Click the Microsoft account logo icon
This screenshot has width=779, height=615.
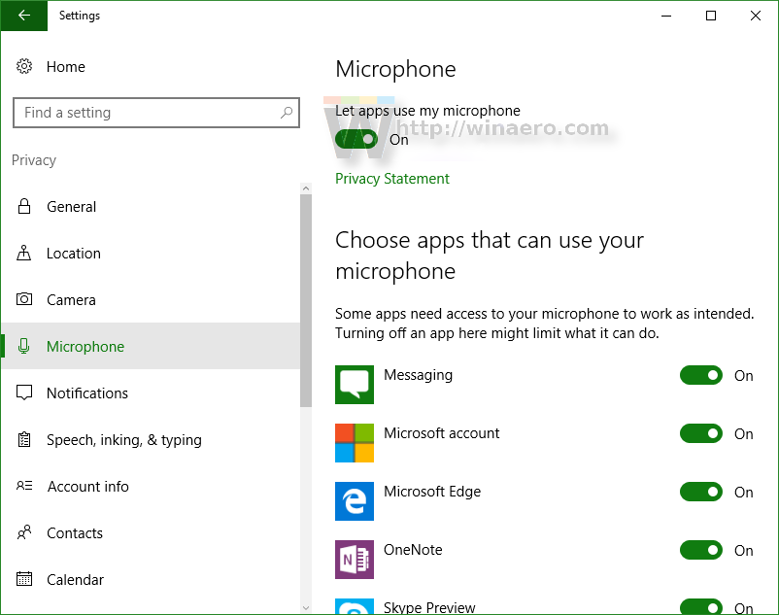[x=355, y=443]
